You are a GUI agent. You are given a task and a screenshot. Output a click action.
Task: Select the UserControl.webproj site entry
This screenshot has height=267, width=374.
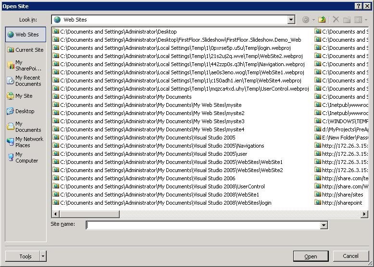181,89
